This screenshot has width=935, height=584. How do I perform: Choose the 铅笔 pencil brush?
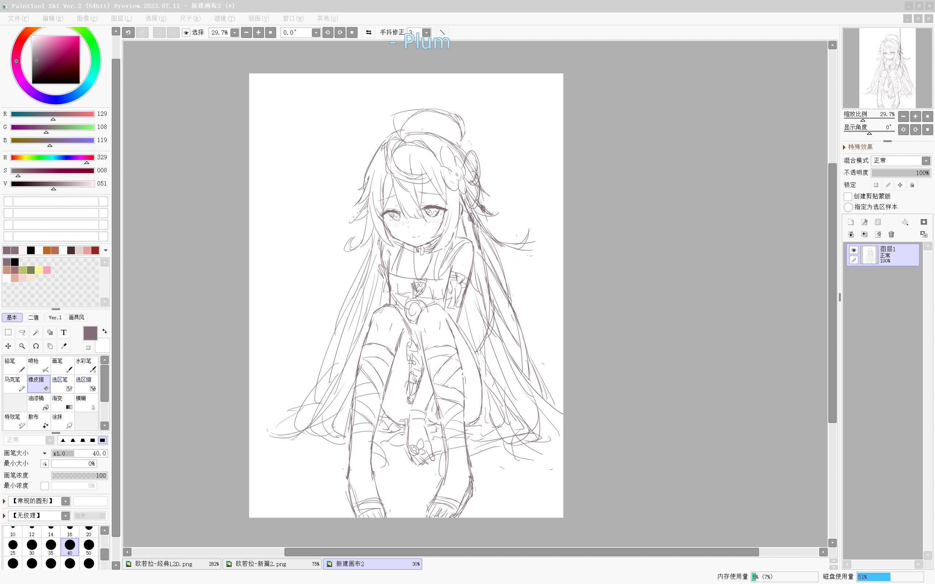pyautogui.click(x=15, y=365)
